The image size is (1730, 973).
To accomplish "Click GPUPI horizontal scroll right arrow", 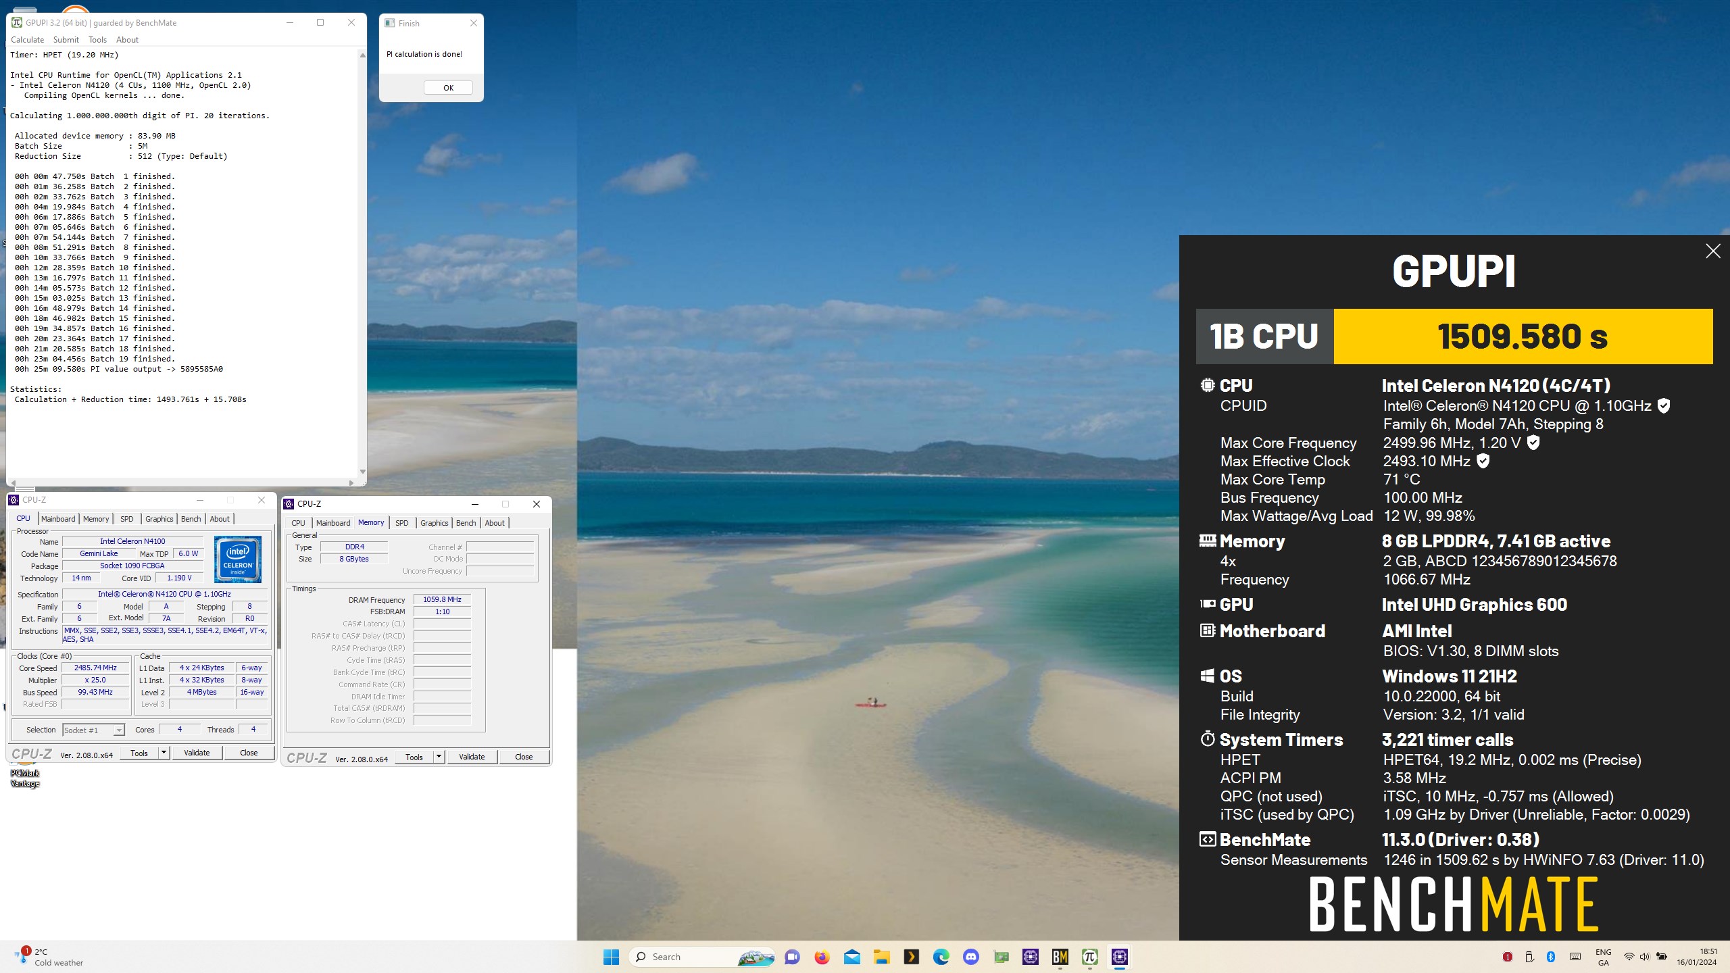I will (351, 482).
